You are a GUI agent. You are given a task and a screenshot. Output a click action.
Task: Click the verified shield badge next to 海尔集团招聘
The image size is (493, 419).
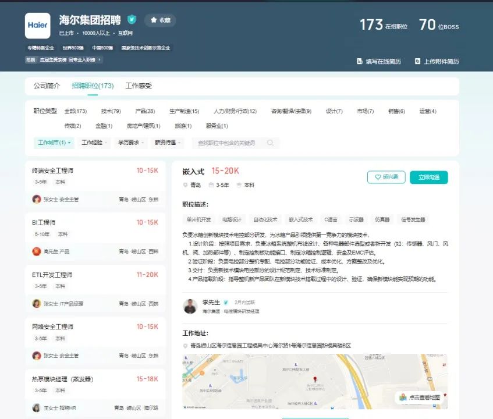tap(132, 19)
